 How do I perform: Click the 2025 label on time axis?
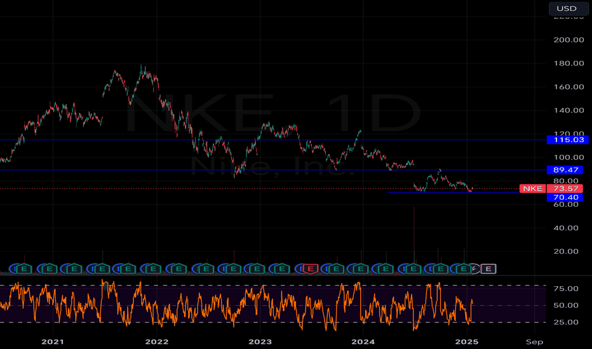(x=467, y=342)
